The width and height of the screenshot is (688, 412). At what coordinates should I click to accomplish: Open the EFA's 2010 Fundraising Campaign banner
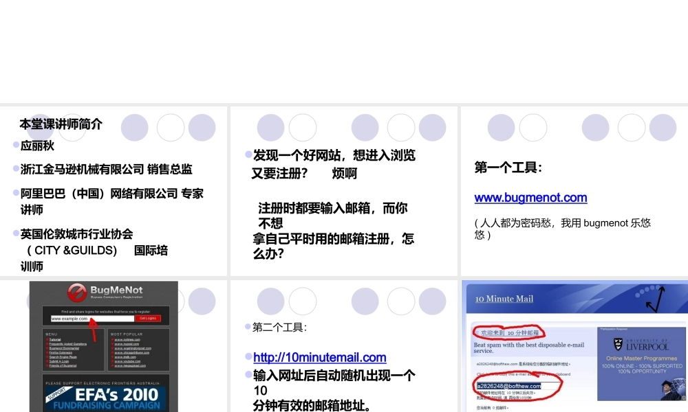[x=106, y=398]
